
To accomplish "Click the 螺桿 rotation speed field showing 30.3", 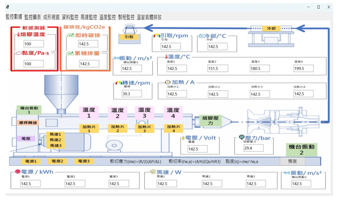I will click(132, 94).
